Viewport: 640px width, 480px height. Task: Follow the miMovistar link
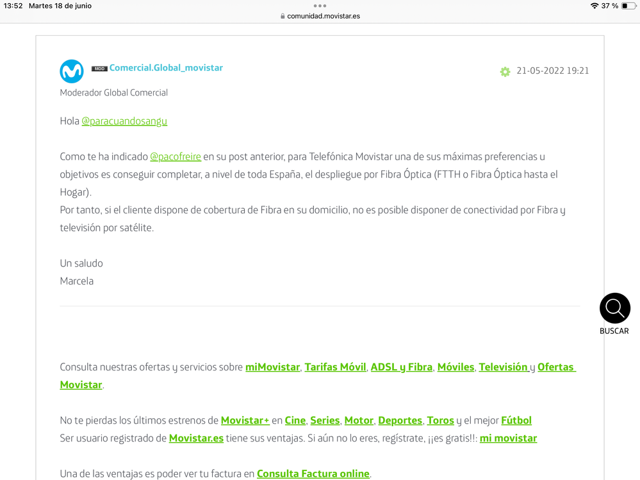[x=272, y=367]
